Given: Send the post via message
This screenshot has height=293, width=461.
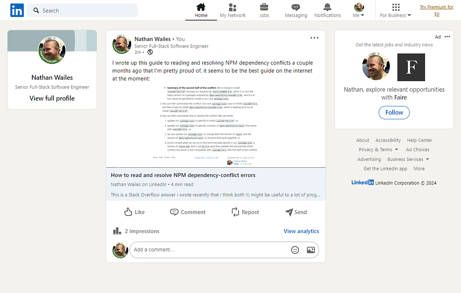Looking at the screenshot, I should (x=296, y=212).
